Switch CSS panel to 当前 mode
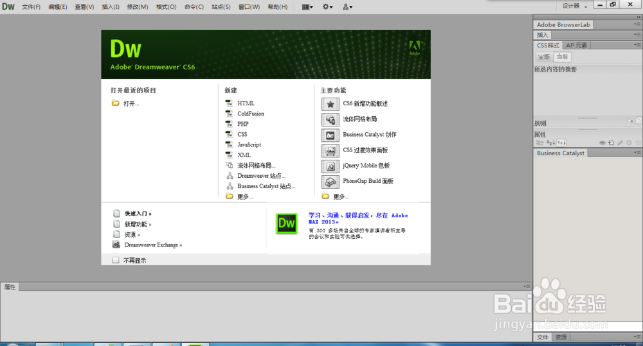 [562, 57]
